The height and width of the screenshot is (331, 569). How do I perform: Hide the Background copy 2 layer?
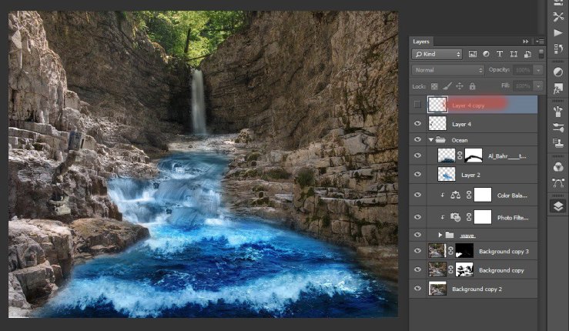coord(417,289)
